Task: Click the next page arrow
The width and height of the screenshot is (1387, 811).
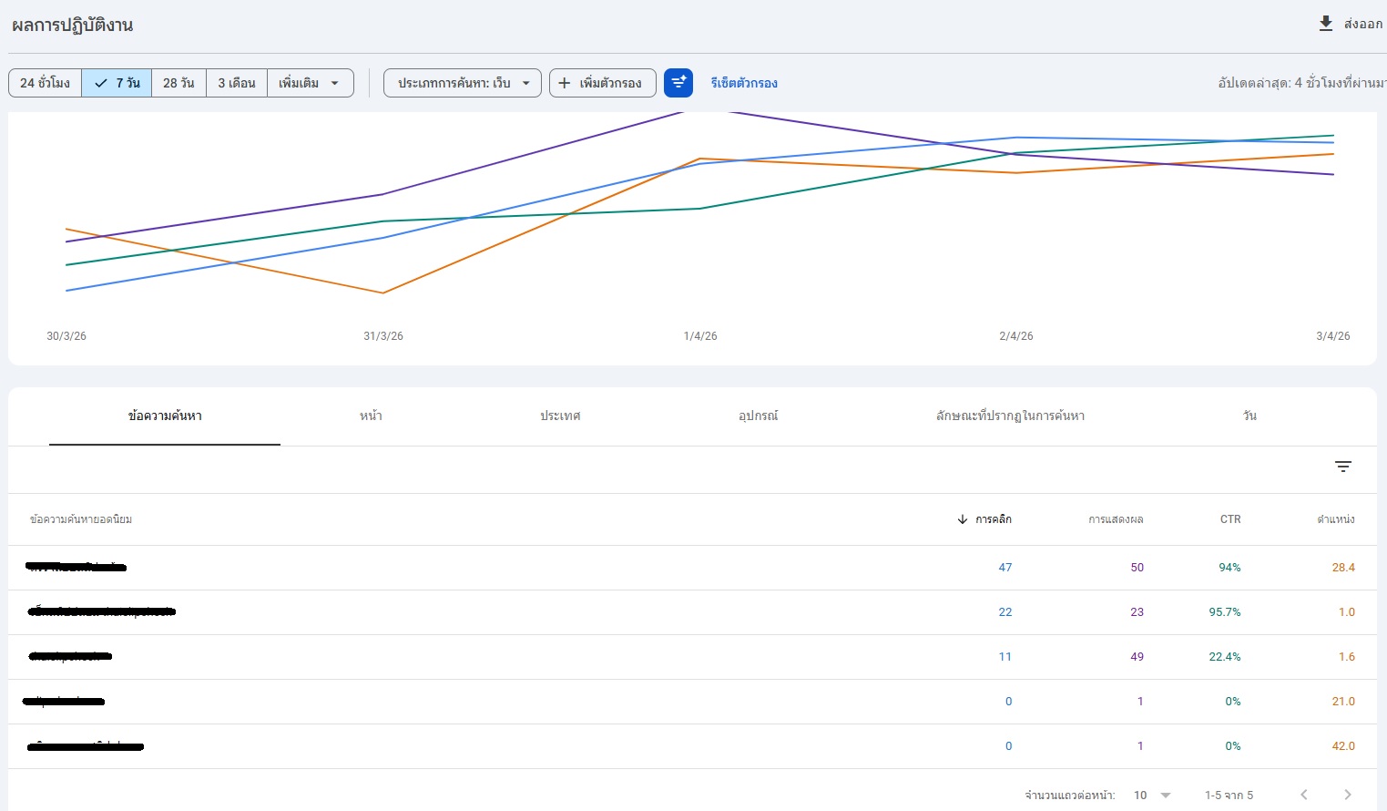Action: (1348, 795)
